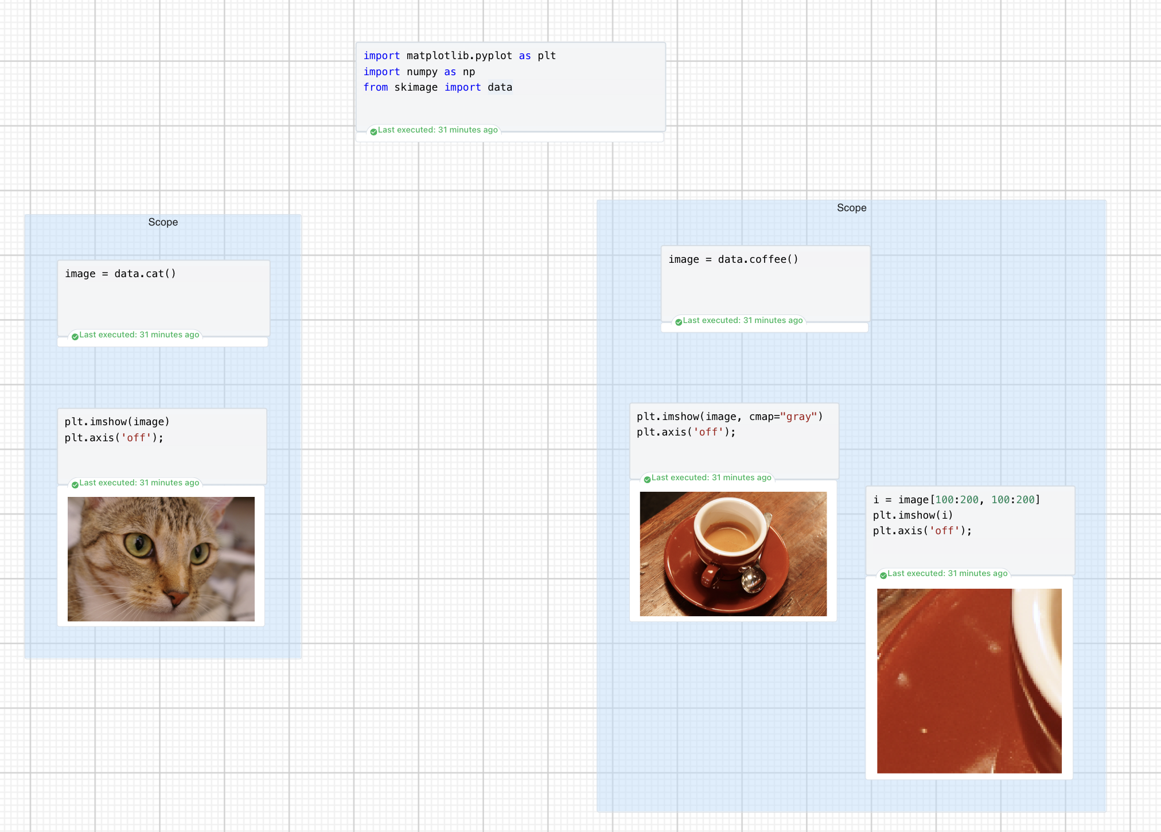Click the green check icon on imports cell
Viewport: 1161px width, 832px height.
[x=373, y=131]
